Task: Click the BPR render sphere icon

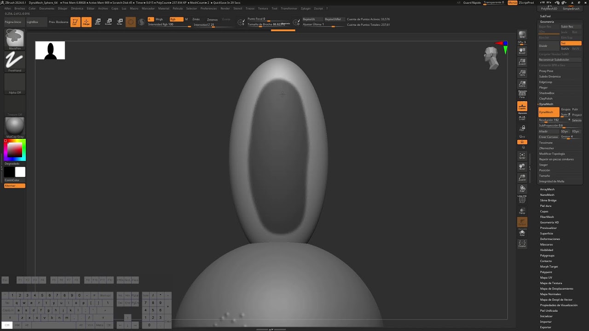Action: 522,35
